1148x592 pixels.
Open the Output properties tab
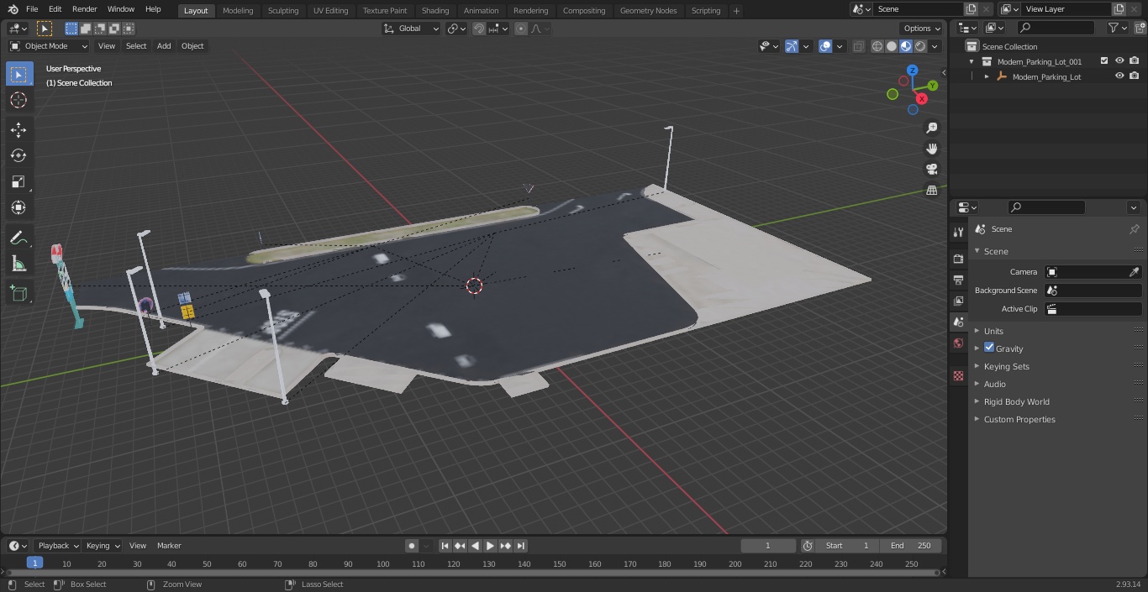[958, 280]
